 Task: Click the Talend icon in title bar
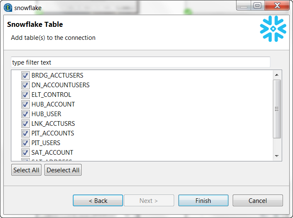(8, 7)
